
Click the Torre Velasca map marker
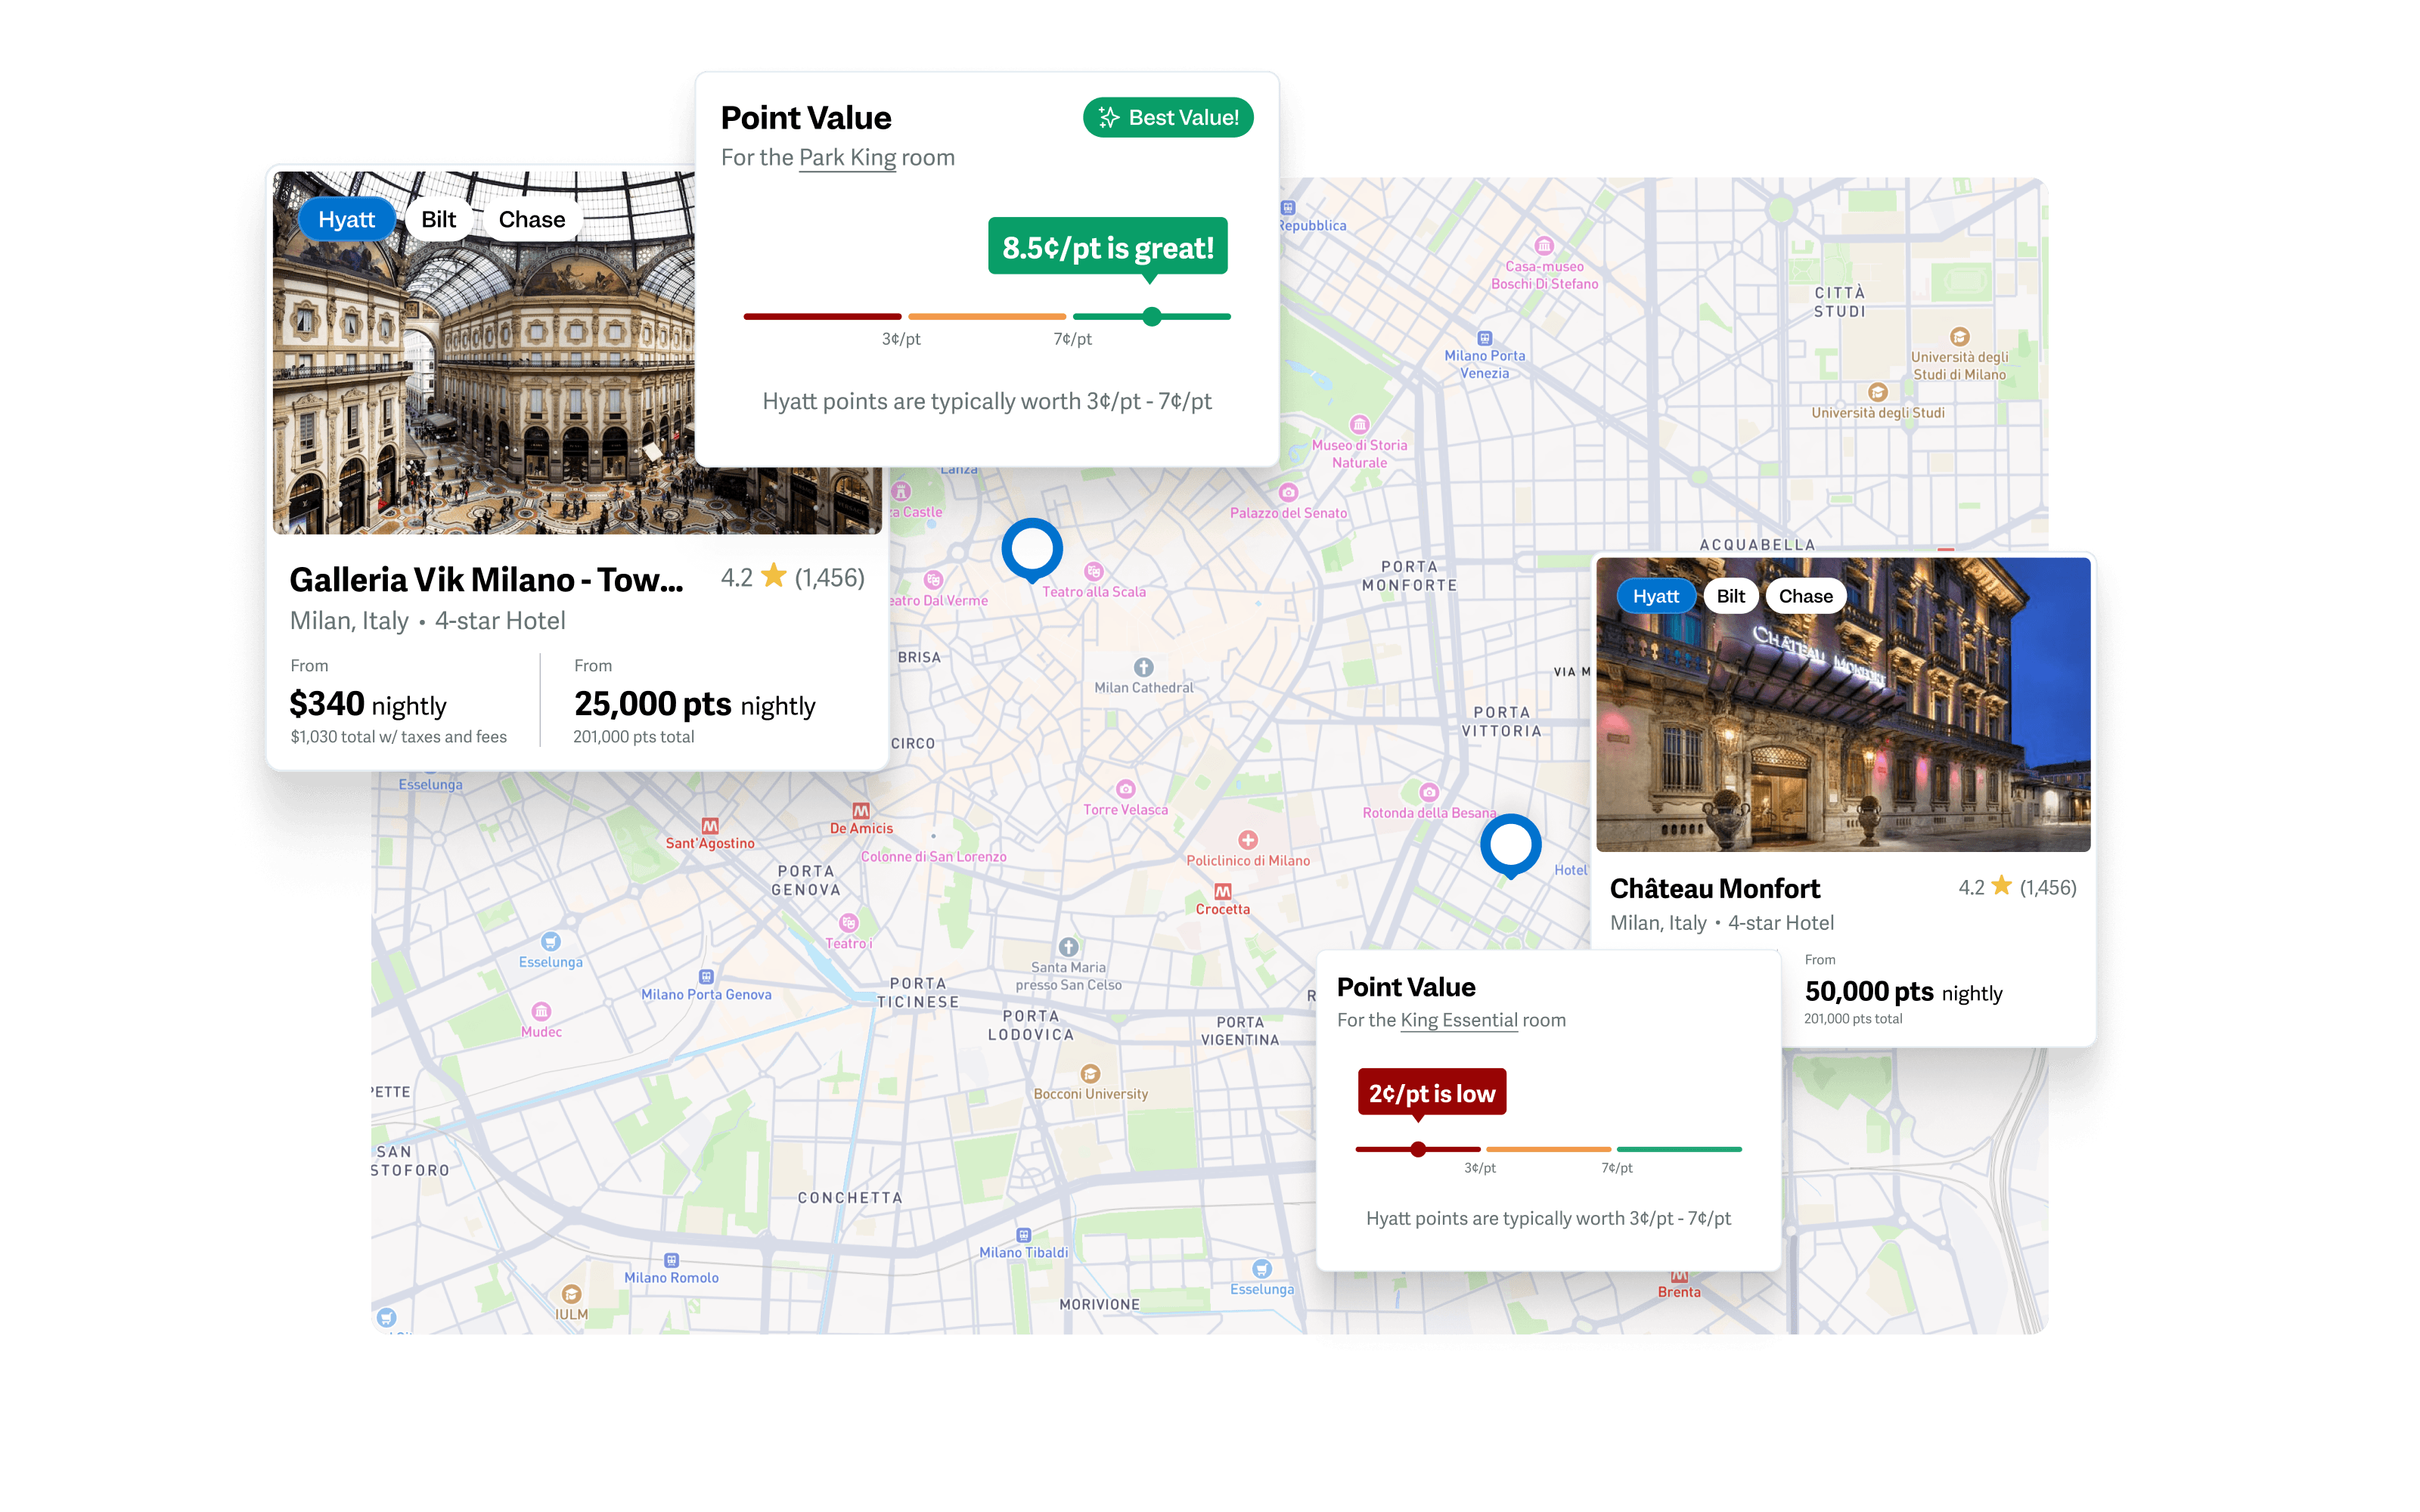click(1125, 788)
